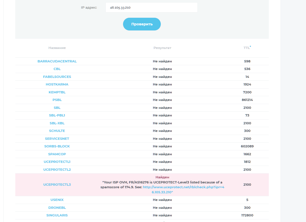306x222 pixels.
Task: Open the UCEPROTECTL1 blacklist link
Action: pos(57,162)
